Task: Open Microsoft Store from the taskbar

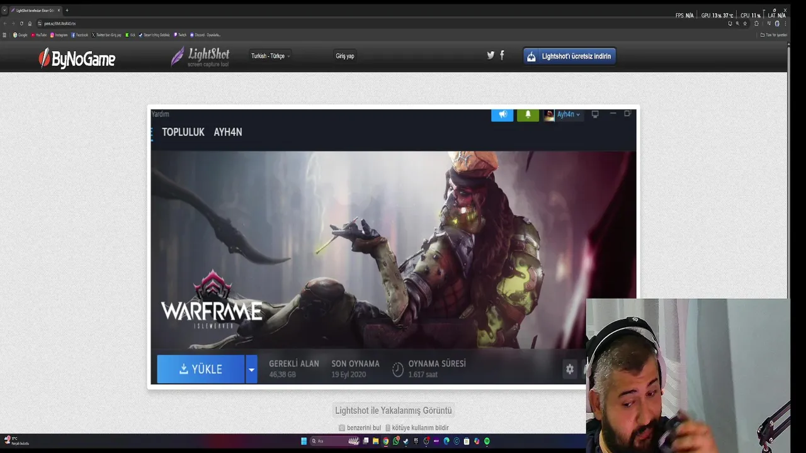Action: coord(467,441)
